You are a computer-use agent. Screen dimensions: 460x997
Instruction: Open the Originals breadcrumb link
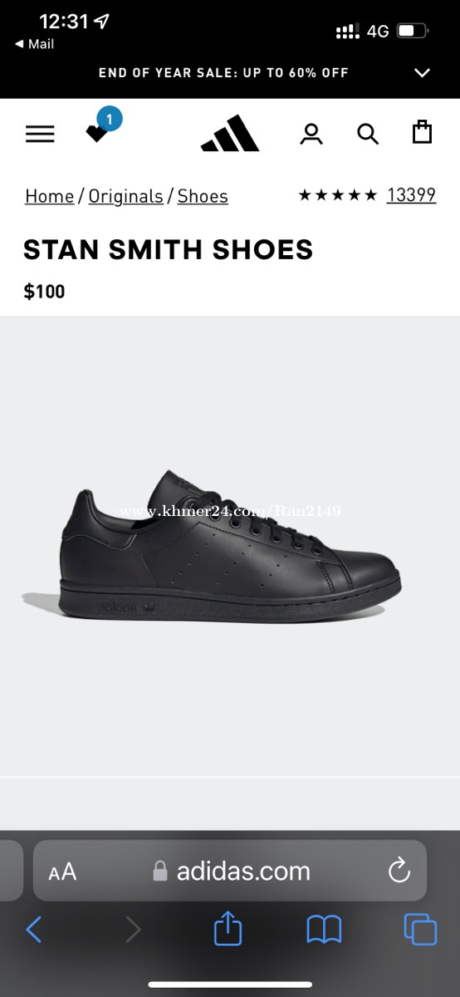(125, 196)
